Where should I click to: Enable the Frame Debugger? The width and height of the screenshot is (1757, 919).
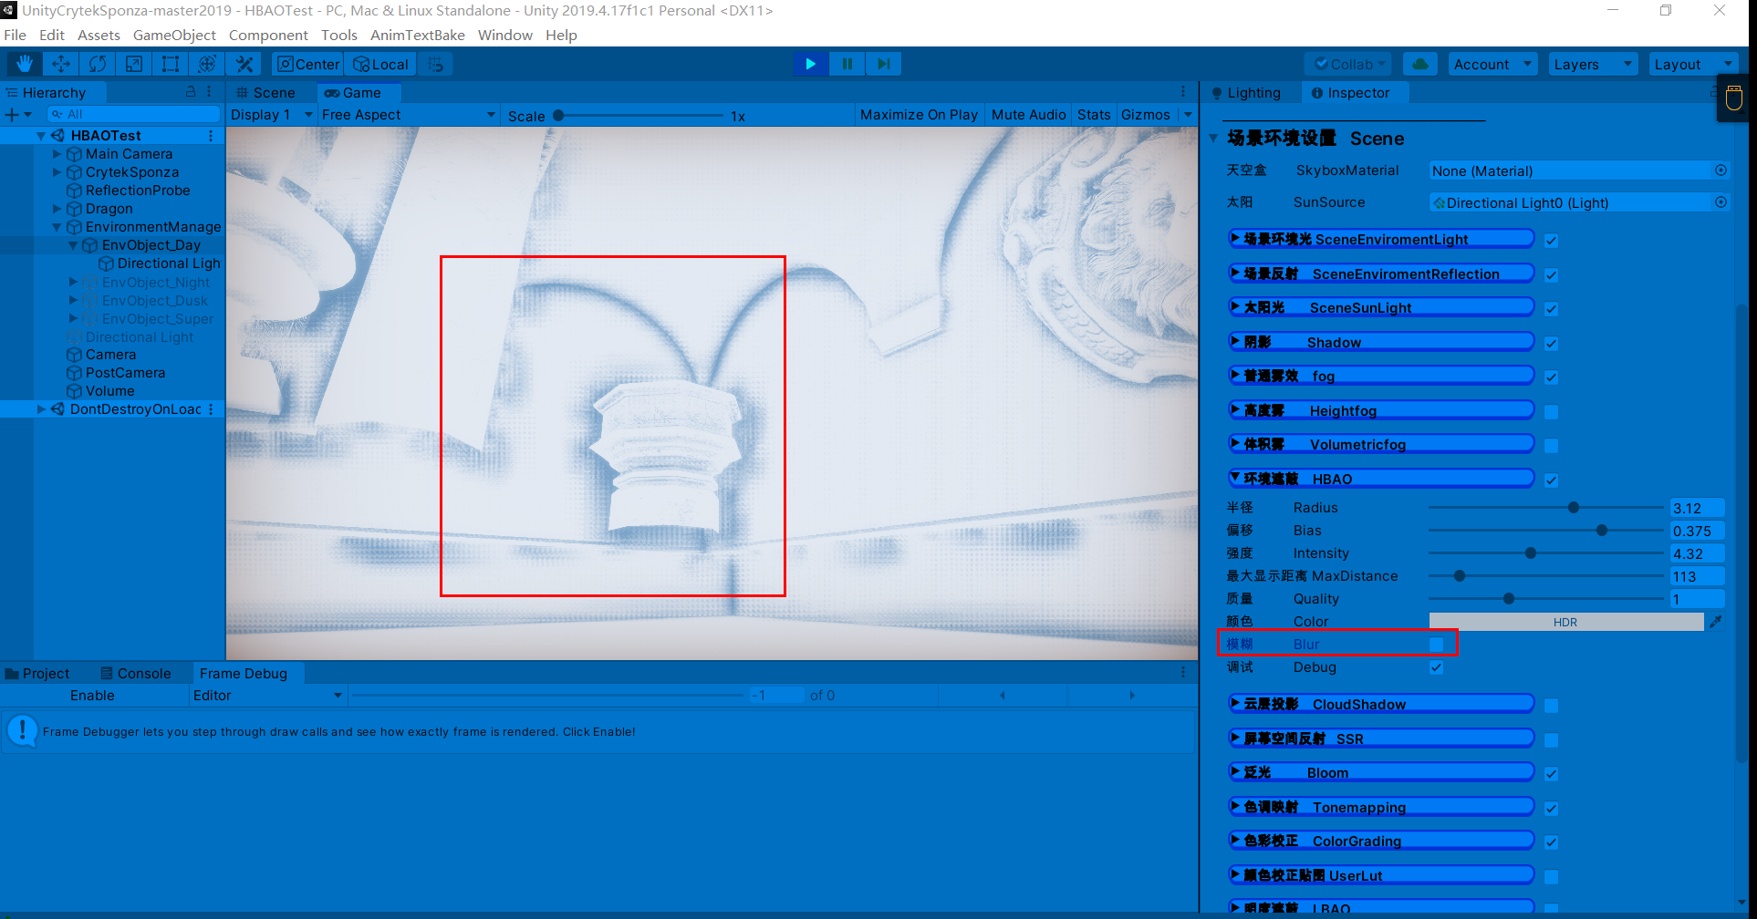point(93,696)
